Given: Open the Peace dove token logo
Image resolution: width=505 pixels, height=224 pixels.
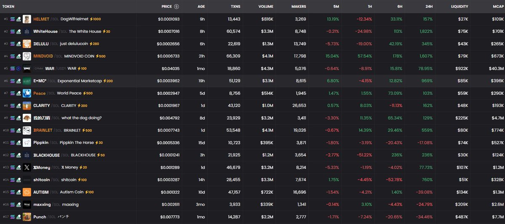Looking at the screenshot, I should tap(27, 93).
